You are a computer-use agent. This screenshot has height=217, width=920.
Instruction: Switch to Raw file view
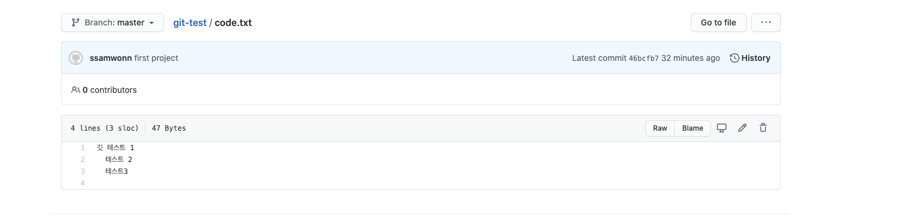660,128
